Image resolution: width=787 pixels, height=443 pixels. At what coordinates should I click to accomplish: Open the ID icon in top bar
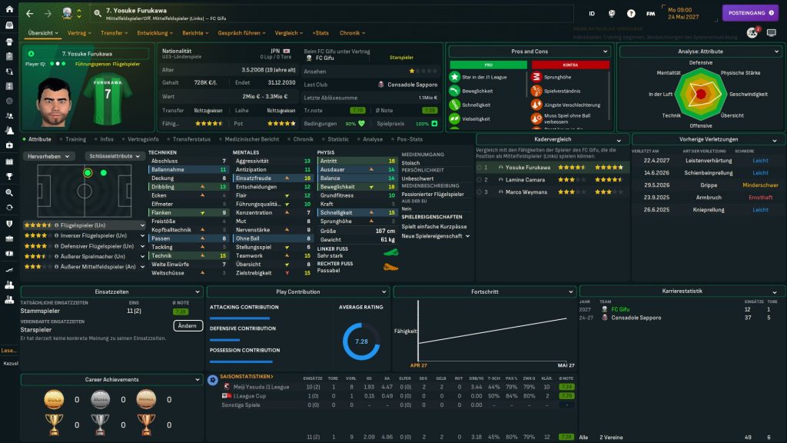click(592, 13)
